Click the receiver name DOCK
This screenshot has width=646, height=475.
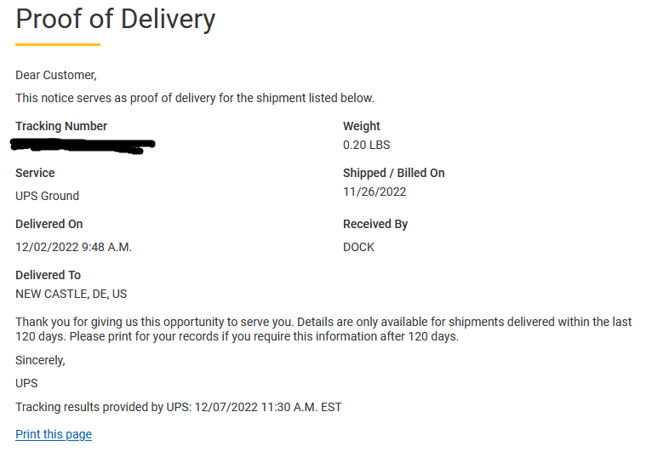[358, 247]
